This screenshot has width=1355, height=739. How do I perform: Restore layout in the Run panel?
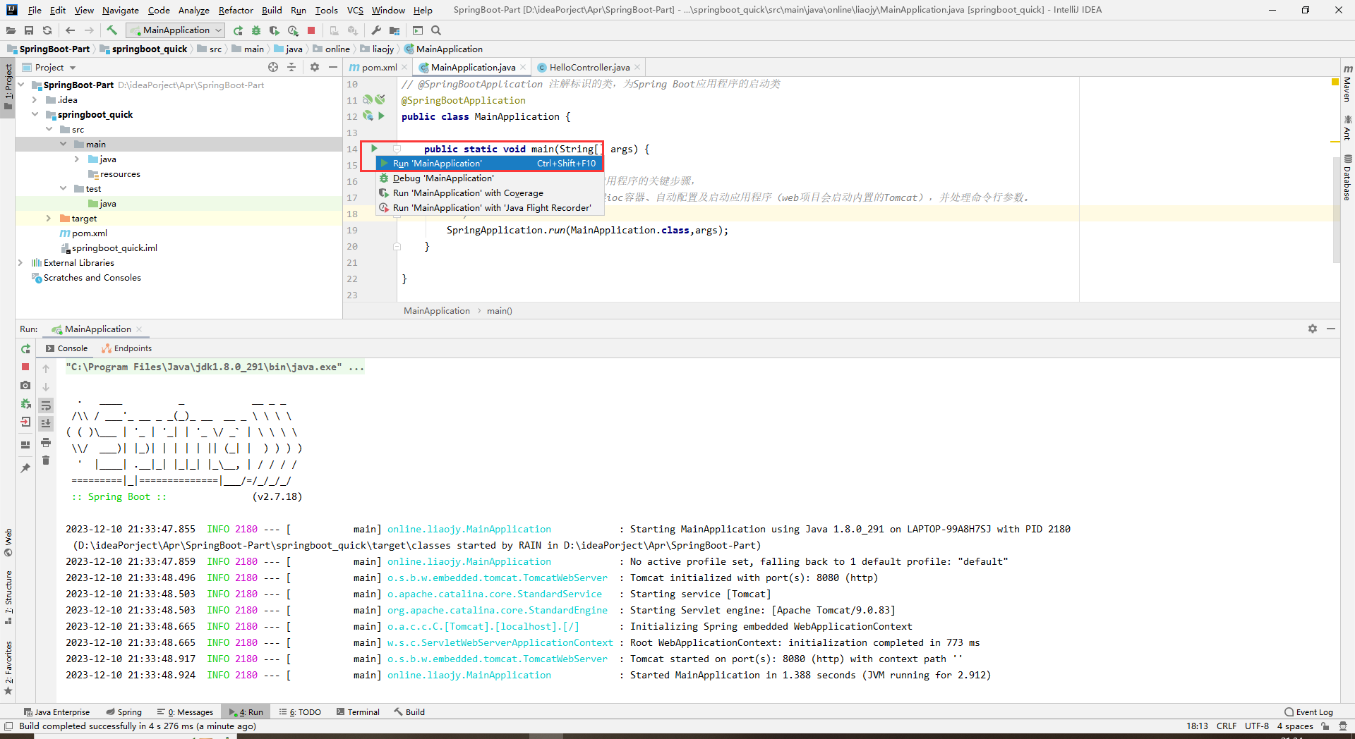[25, 445]
